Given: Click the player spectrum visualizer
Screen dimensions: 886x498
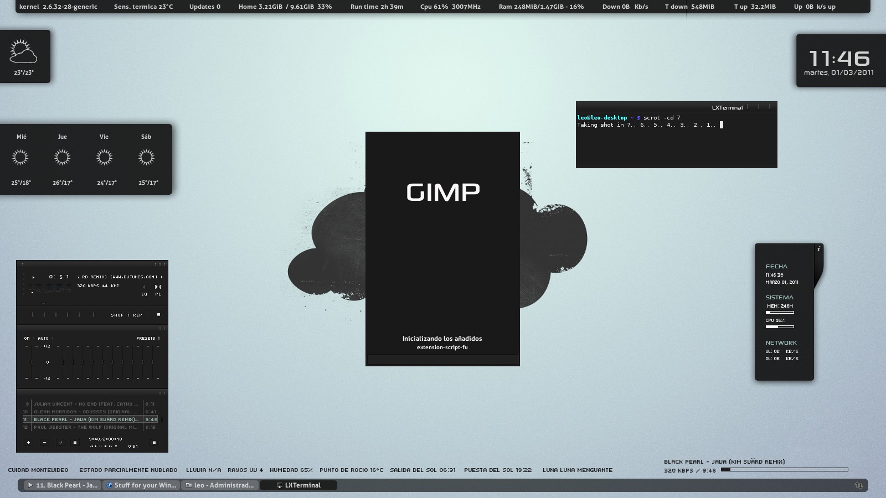Looking at the screenshot, I should pyautogui.click(x=50, y=288).
